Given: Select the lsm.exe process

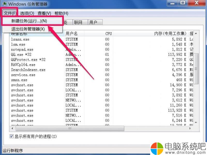Looking at the screenshot, I should (x=102, y=44).
